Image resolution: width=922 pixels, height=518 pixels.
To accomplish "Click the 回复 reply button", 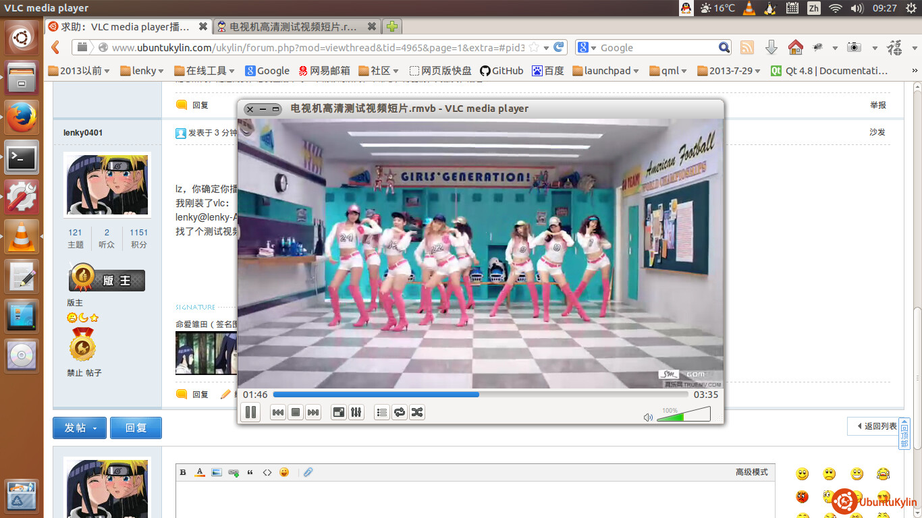I will click(x=136, y=428).
